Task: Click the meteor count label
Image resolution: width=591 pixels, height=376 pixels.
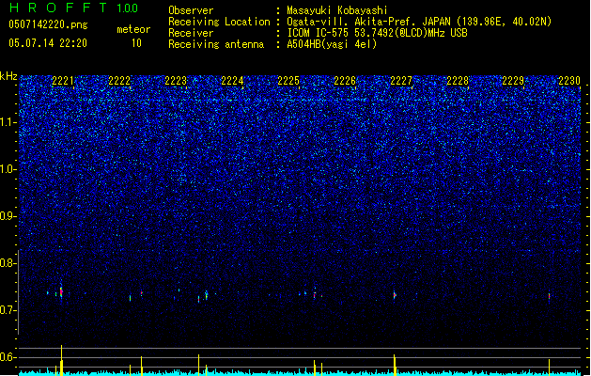Action: [x=133, y=29]
